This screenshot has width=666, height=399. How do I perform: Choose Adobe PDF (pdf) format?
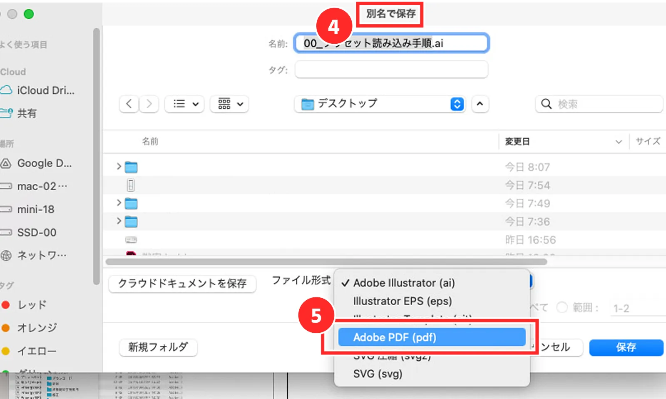pos(432,337)
